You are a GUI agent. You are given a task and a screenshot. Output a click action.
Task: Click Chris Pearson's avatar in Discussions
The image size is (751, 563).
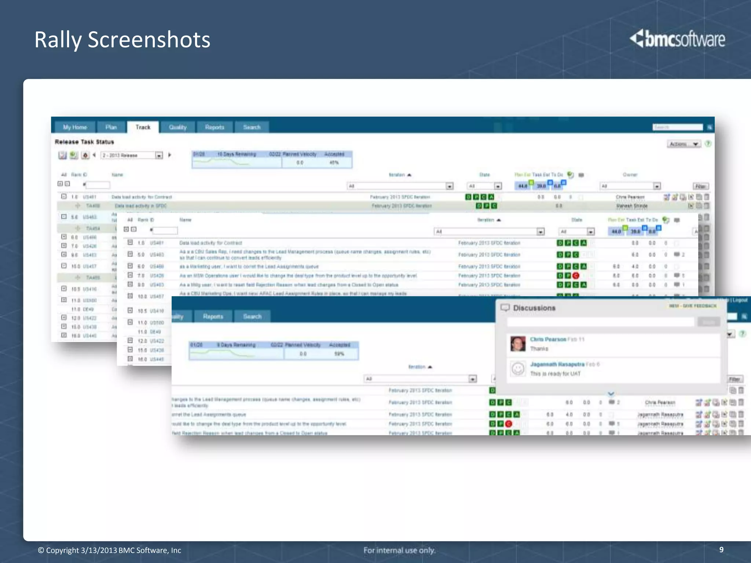point(518,343)
